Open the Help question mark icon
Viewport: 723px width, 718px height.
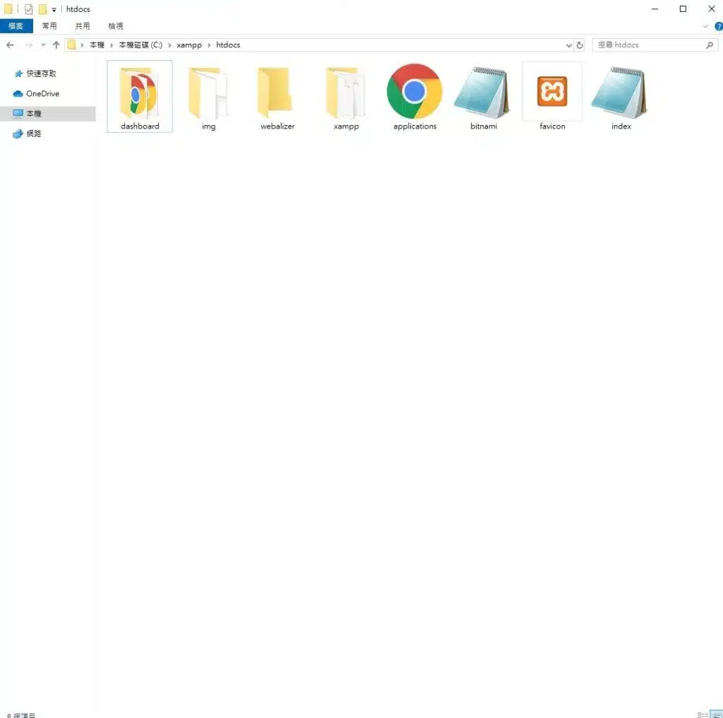tap(719, 26)
